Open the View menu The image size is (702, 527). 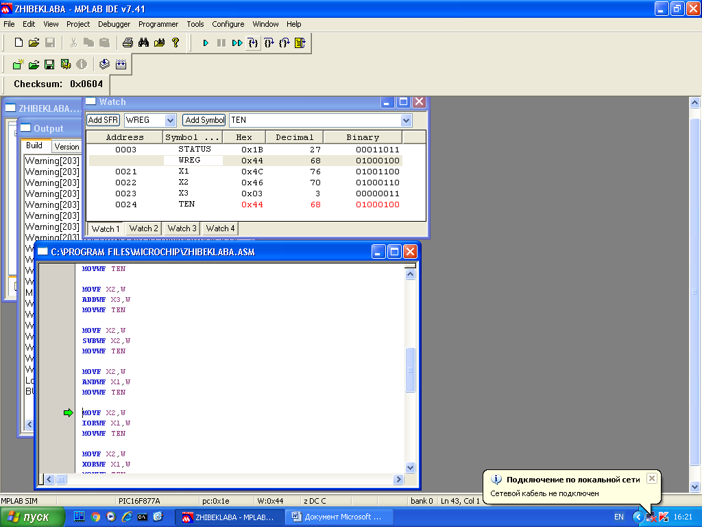coord(51,24)
